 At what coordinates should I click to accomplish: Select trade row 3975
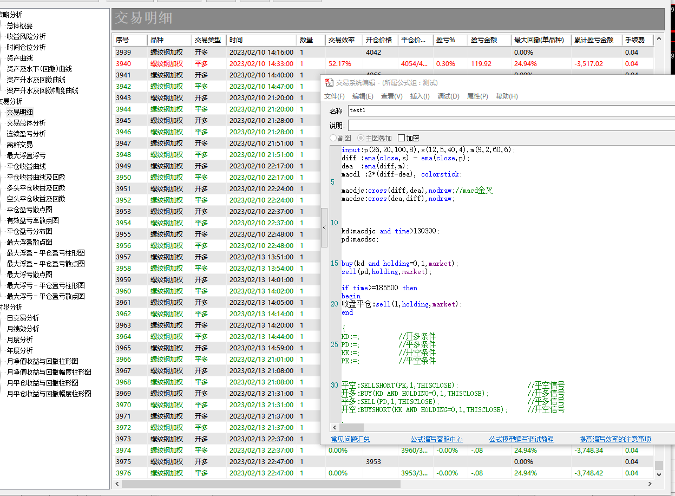point(383,461)
